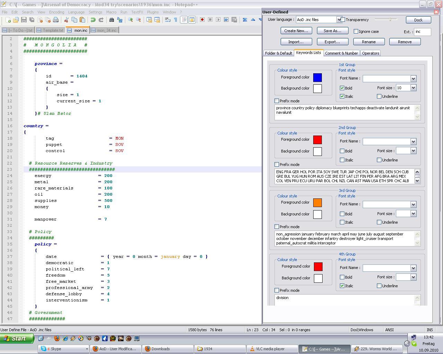Open Find with the binoculars icon
This screenshot has height=354, width=443.
(x=111, y=20)
